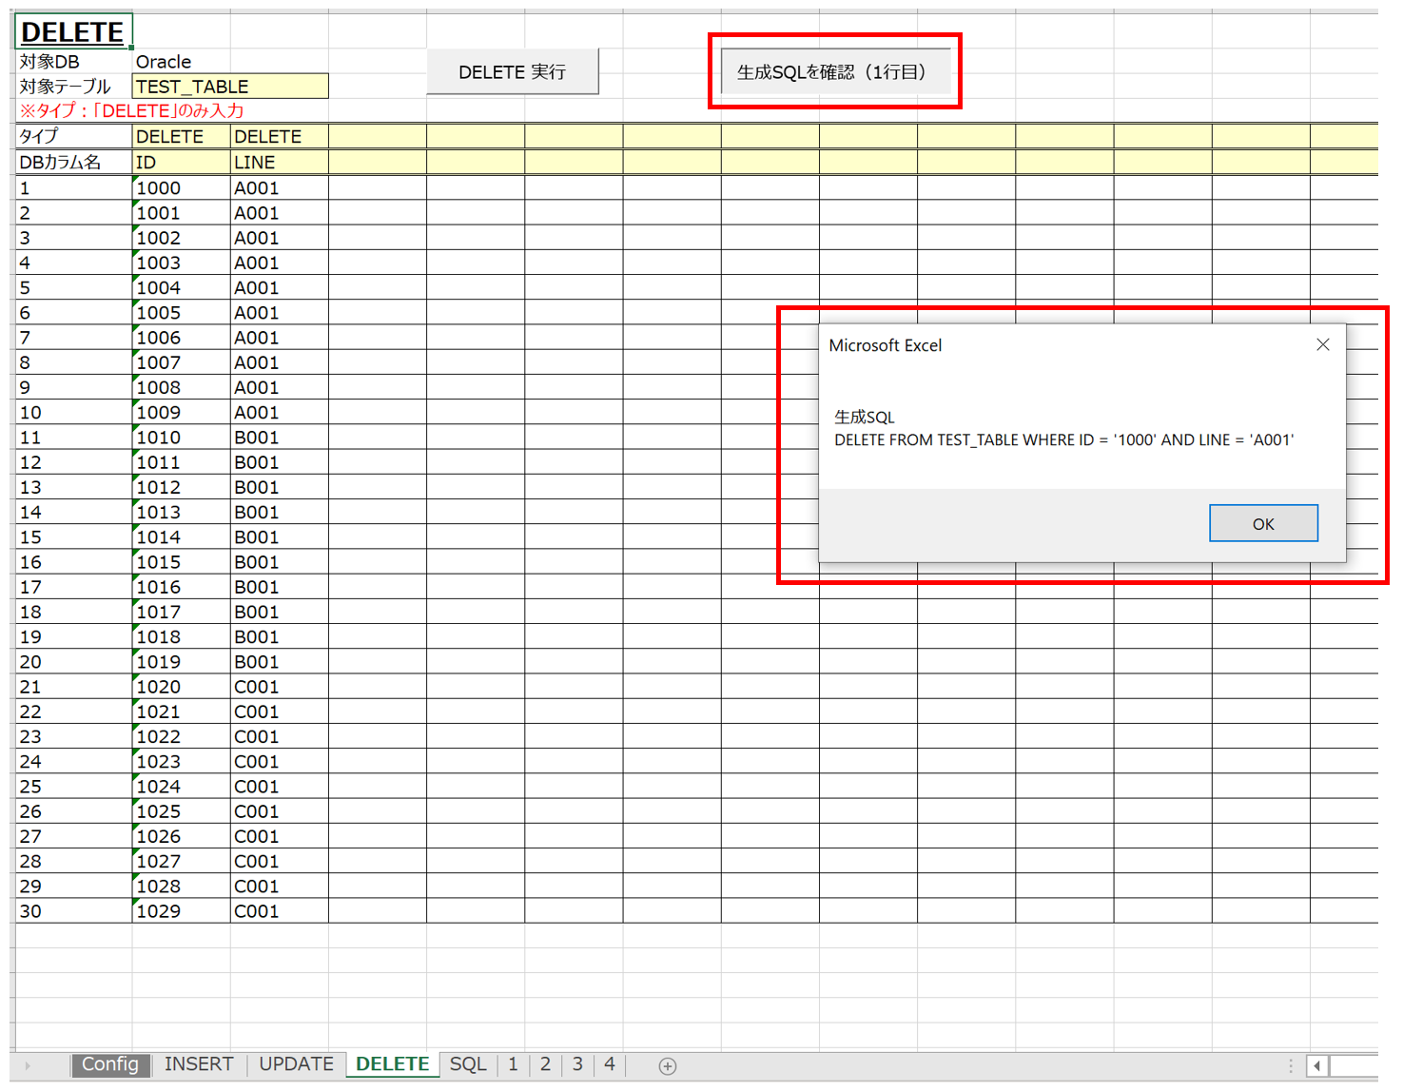Image resolution: width=1403 pixels, height=1092 pixels.
Task: Open sheet tab named 3
Action: [x=577, y=1064]
